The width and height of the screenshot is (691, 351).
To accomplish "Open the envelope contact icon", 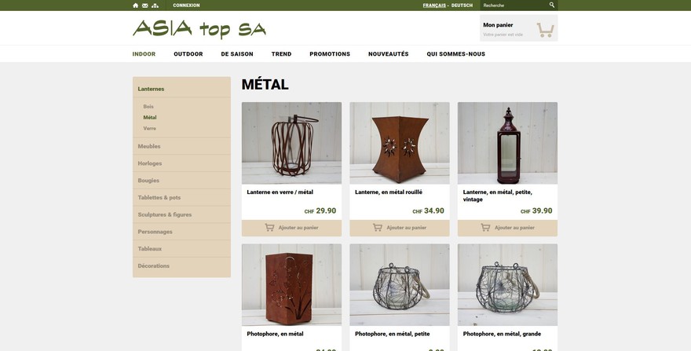I will pyautogui.click(x=145, y=5).
